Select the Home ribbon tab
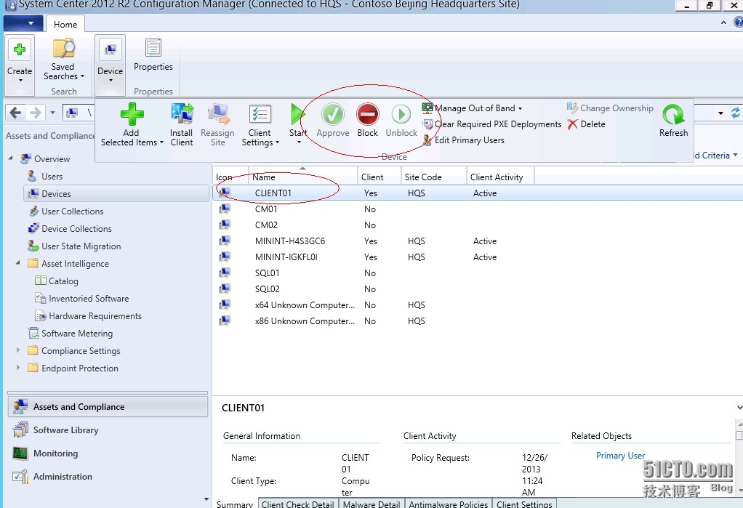 pyautogui.click(x=65, y=24)
